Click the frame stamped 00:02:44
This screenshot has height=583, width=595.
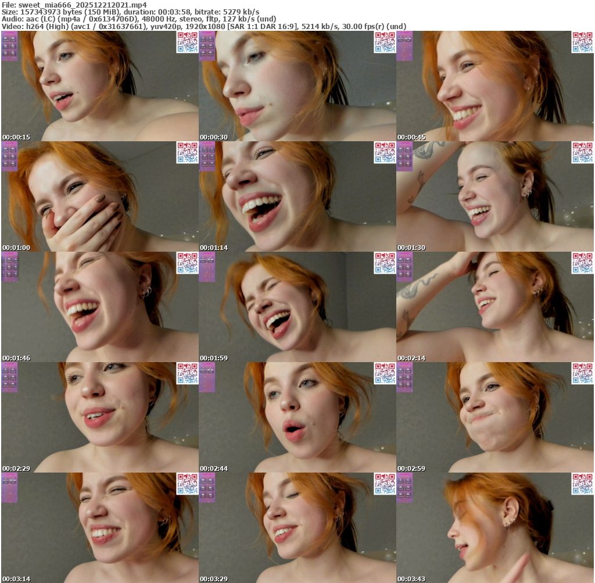(x=297, y=417)
